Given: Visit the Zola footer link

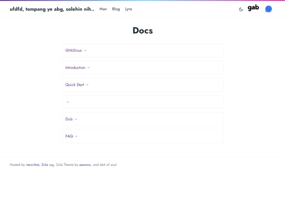Looking at the screenshot, I should (45, 165).
